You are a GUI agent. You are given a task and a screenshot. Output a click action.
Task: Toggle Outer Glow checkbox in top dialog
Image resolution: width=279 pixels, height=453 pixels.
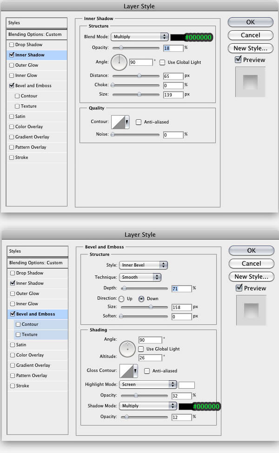tap(12, 65)
